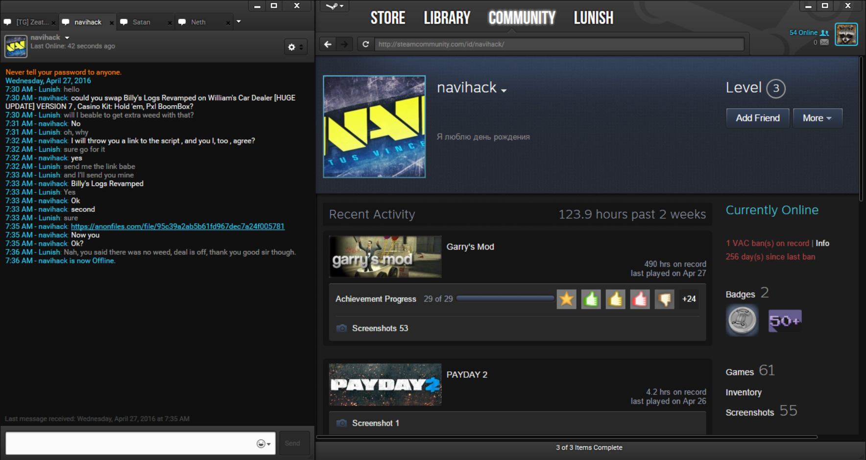Close the Neth chat tab
Image resolution: width=866 pixels, height=460 pixels.
(x=228, y=23)
